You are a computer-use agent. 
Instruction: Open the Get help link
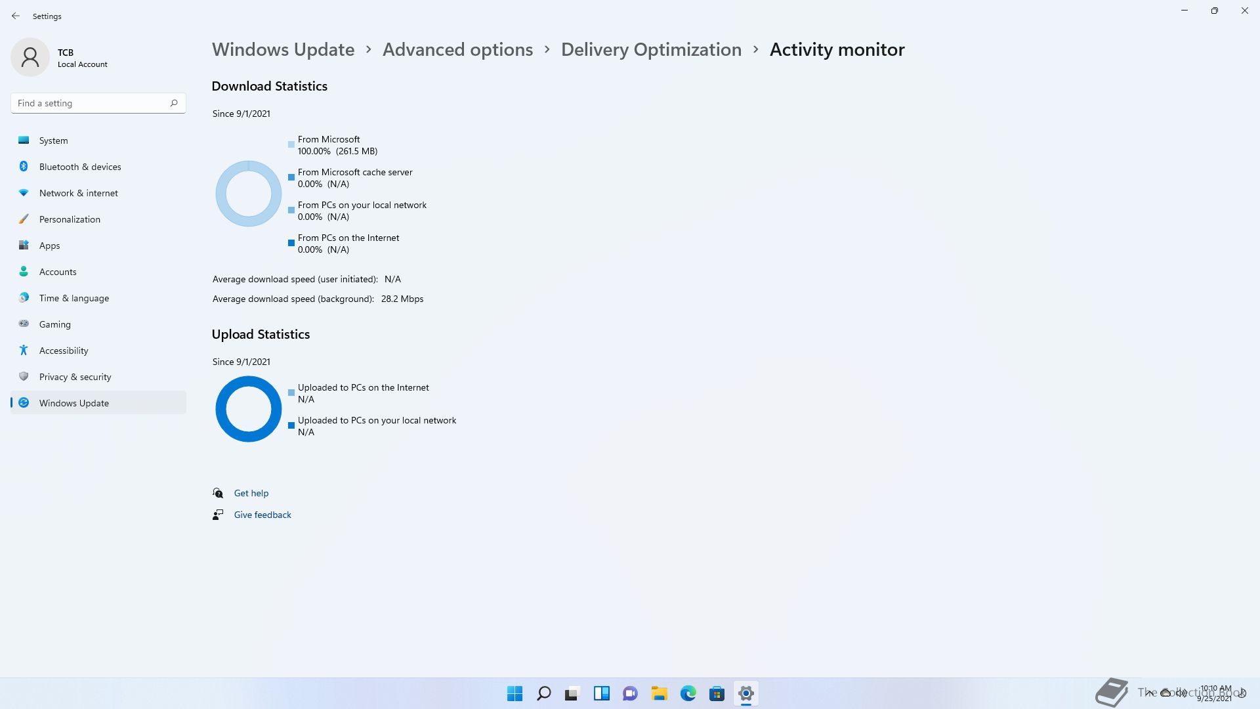(251, 493)
